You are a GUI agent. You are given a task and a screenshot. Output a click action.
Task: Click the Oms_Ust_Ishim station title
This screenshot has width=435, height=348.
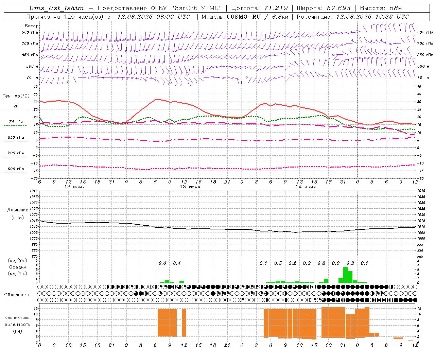click(57, 8)
